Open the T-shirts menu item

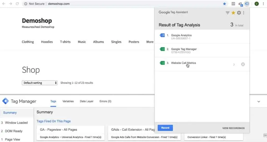pos(65,42)
